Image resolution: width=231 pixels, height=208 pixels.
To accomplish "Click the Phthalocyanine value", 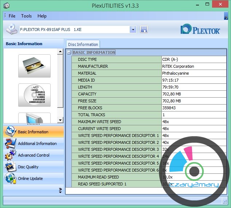I will 176,73.
